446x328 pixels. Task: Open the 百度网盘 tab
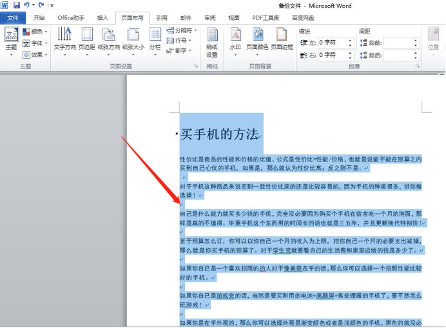[x=303, y=18]
